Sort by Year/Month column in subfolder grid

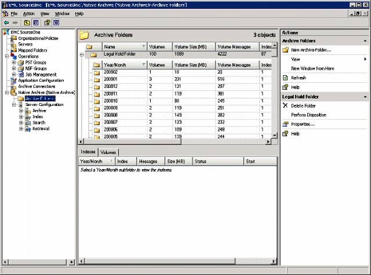coord(125,65)
